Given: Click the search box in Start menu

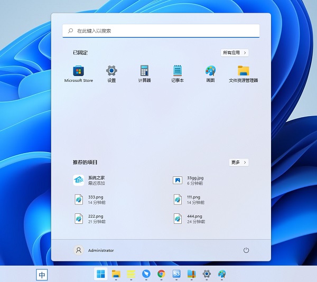Looking at the screenshot, I should (x=161, y=31).
